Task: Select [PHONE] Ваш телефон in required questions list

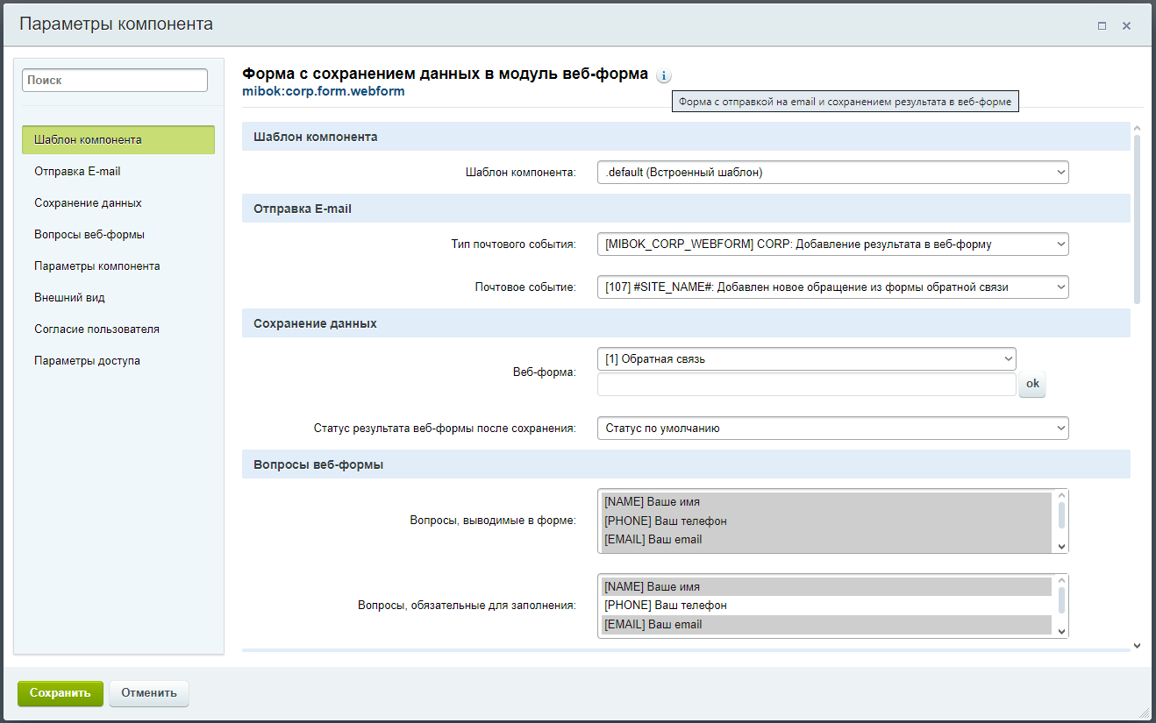Action: [826, 606]
